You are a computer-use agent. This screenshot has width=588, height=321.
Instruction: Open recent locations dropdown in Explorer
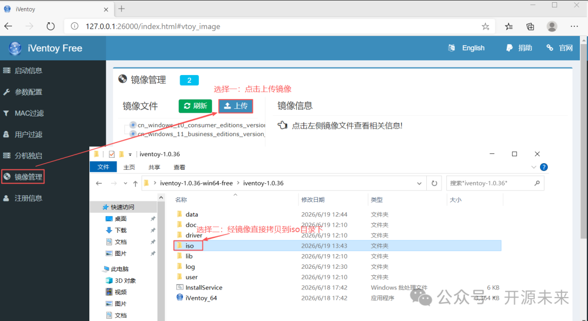(125, 183)
